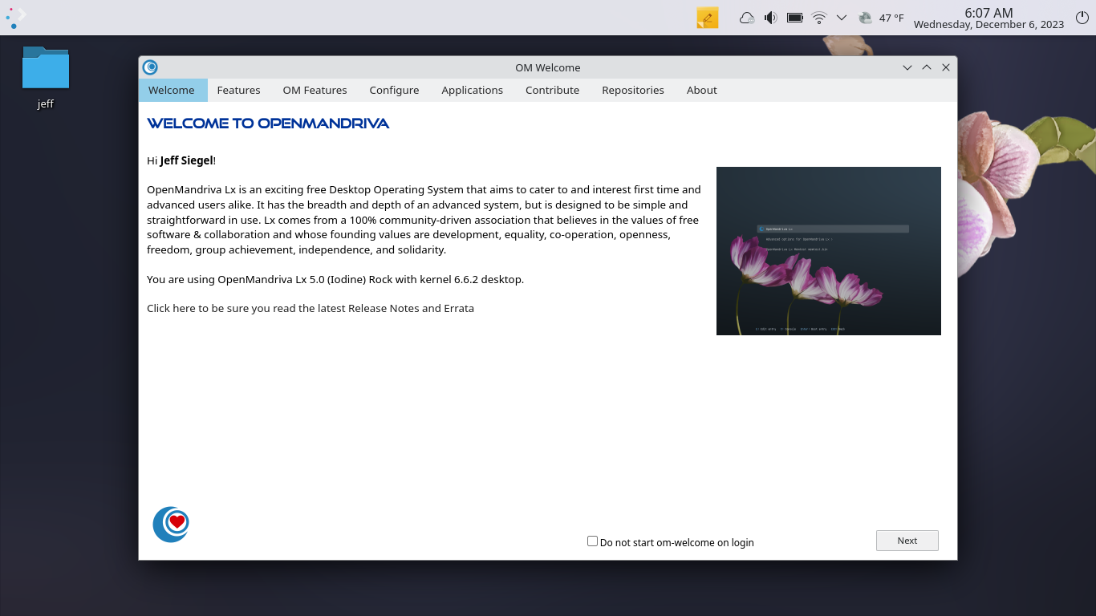Open the audio volume tray icon
Viewport: 1096px width, 616px height.
[770, 18]
